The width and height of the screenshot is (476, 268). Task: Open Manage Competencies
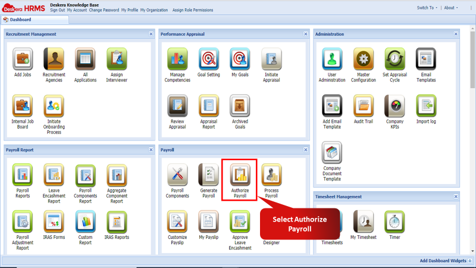pos(177,59)
